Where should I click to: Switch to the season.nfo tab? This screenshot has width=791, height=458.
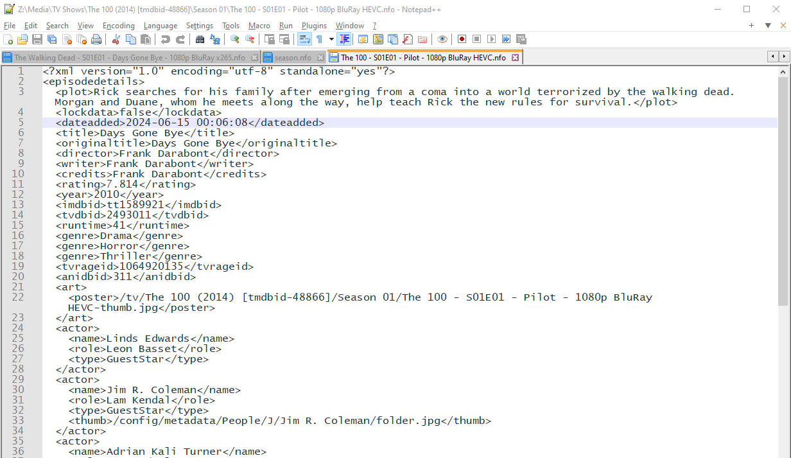pos(292,58)
